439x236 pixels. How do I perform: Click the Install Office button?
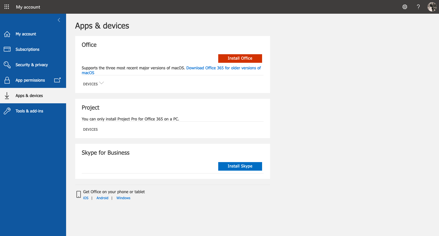[x=240, y=59]
